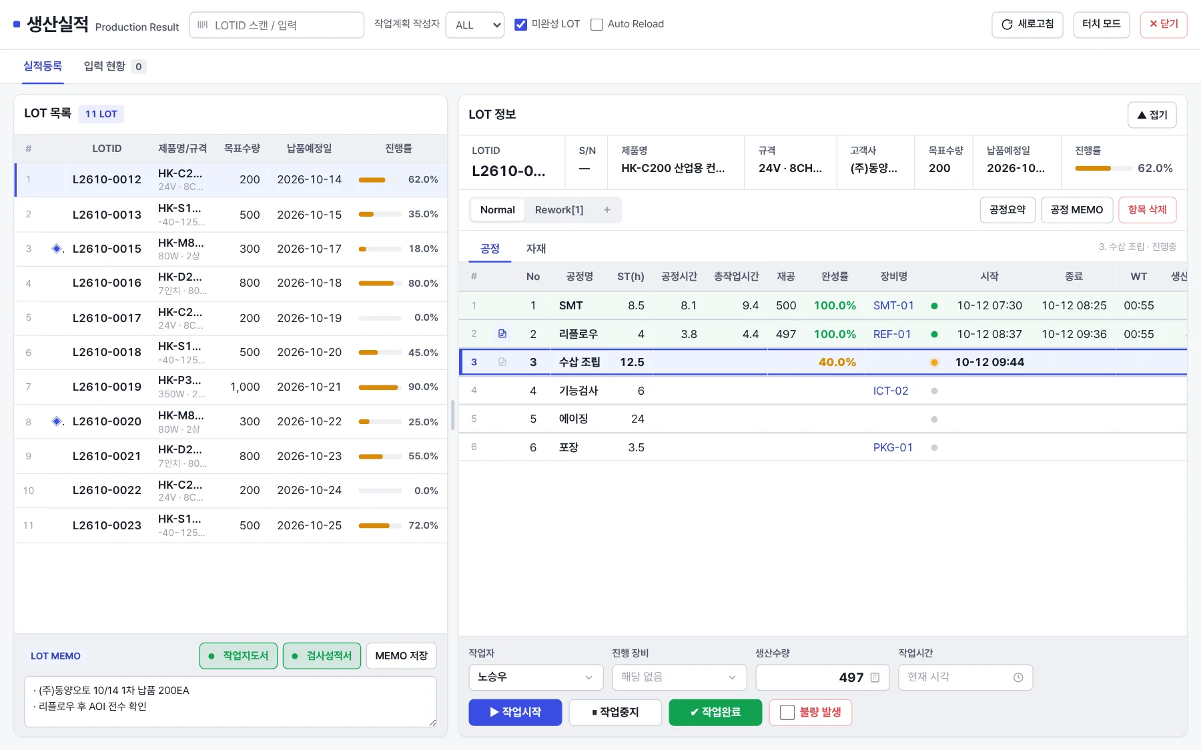Tick the 불량 발생 checkbox
The image size is (1201, 750).
pyautogui.click(x=787, y=713)
